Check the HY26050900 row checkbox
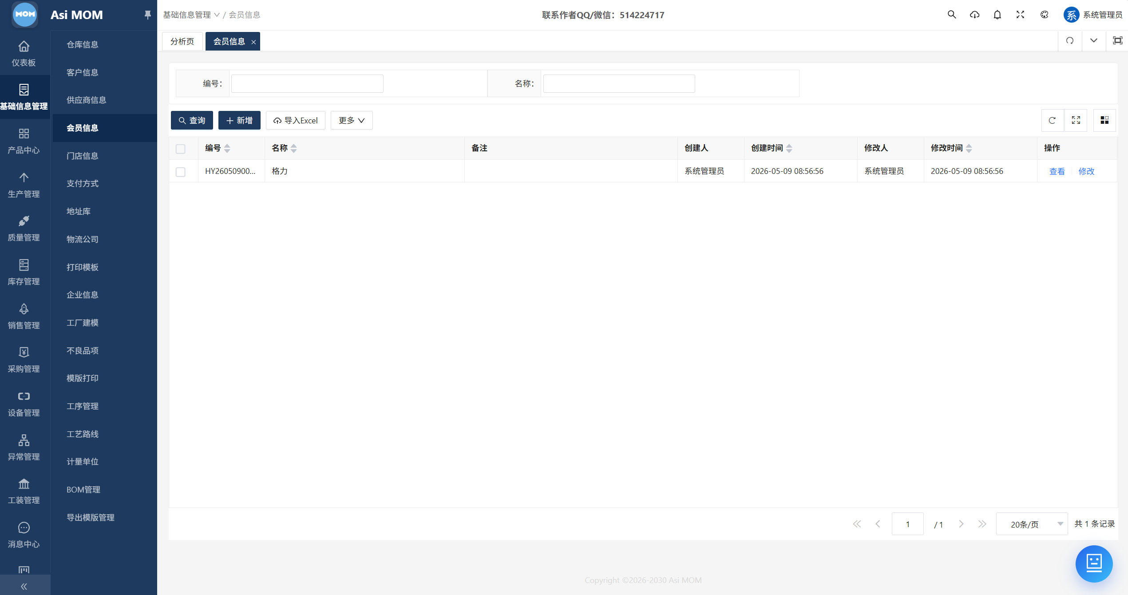Image resolution: width=1128 pixels, height=595 pixels. tap(181, 172)
